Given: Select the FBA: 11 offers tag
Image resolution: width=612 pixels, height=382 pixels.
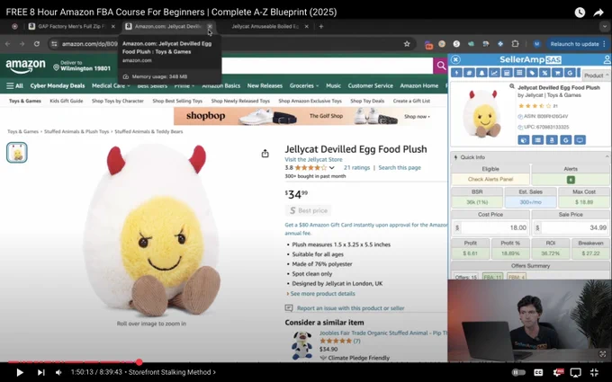Looking at the screenshot, I should tap(492, 277).
